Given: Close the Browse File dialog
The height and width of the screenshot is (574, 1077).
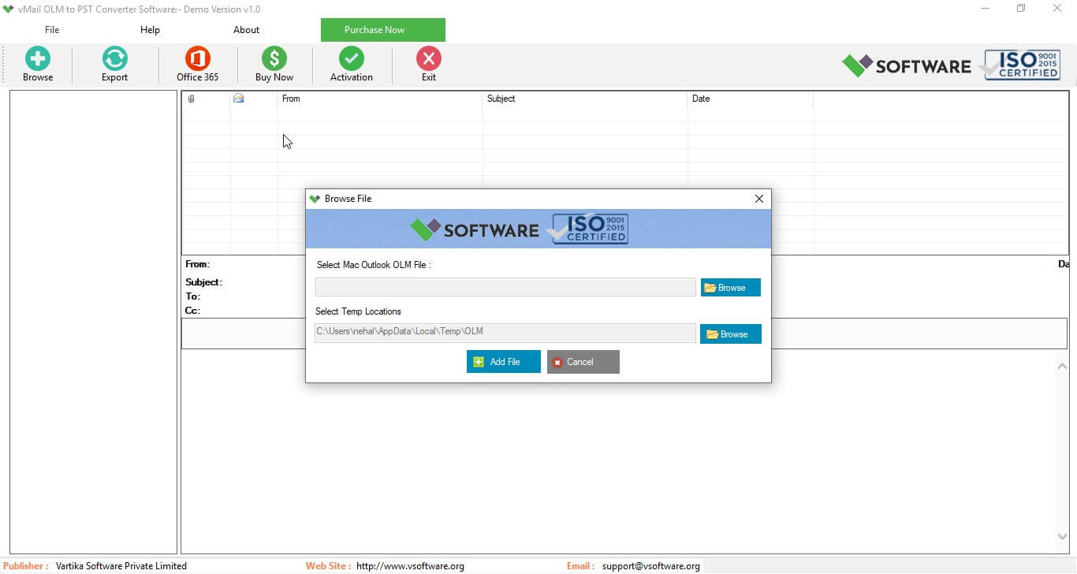Looking at the screenshot, I should point(759,199).
